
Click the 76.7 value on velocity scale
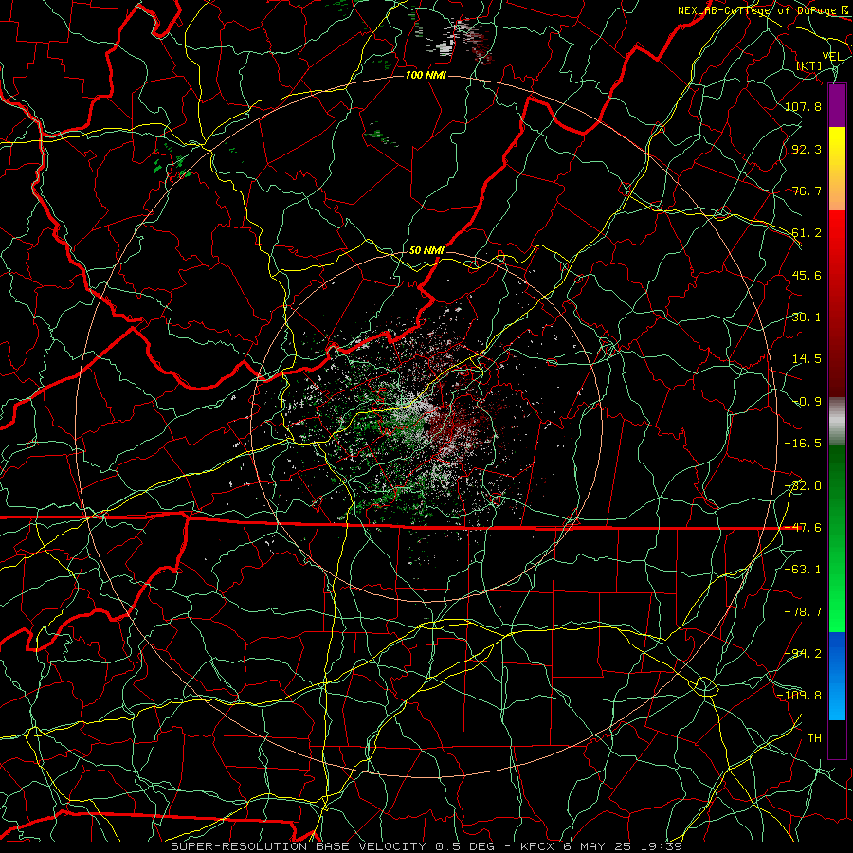tap(807, 191)
